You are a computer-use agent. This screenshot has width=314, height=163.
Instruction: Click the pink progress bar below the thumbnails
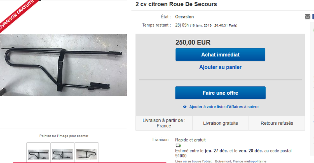(90, 162)
